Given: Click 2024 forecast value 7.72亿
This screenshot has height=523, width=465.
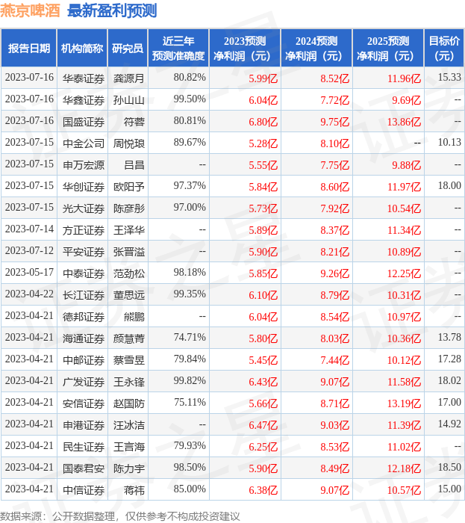Looking at the screenshot, I should tap(335, 100).
